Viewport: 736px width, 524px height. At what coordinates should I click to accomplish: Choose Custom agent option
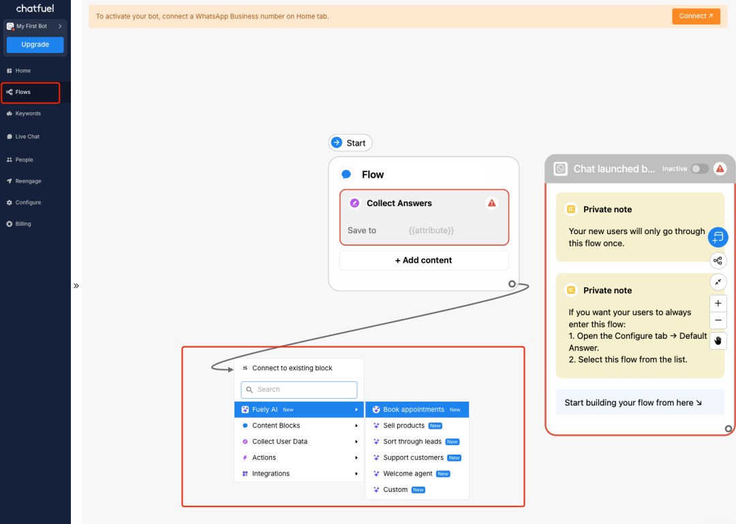tap(417, 490)
